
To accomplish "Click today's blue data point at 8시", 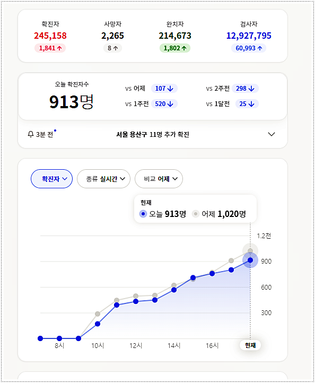I will pyautogui.click(x=59, y=338).
